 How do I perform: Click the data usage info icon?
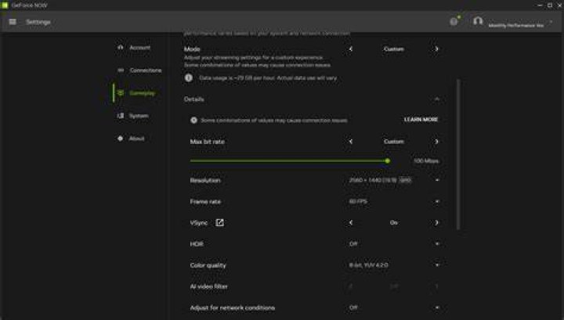pos(189,77)
